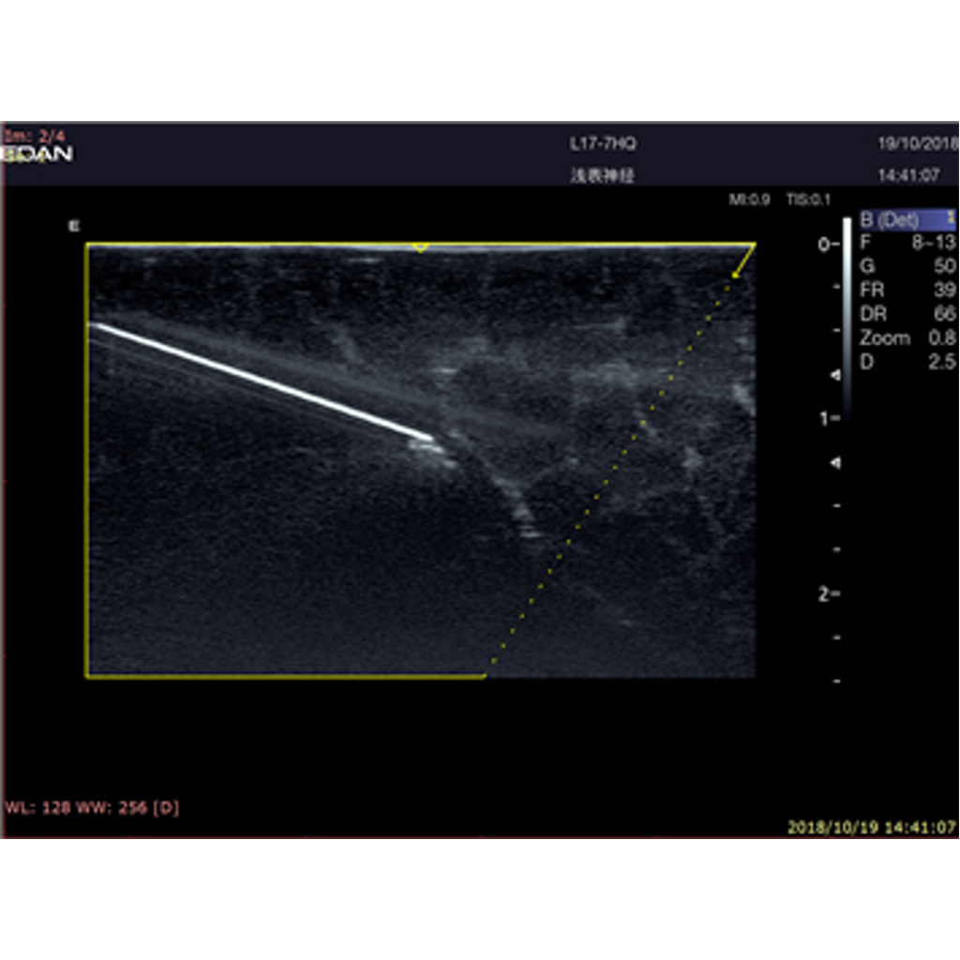Screen dimensions: 960x960
Task: Click the lower focus triangle on depth scale
Action: pos(834,463)
